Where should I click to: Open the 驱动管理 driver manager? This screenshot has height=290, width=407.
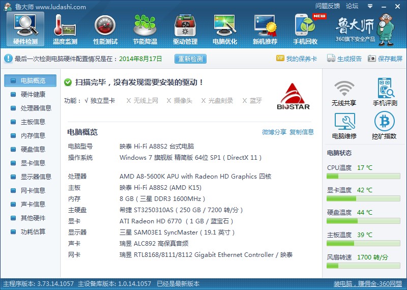pyautogui.click(x=185, y=30)
